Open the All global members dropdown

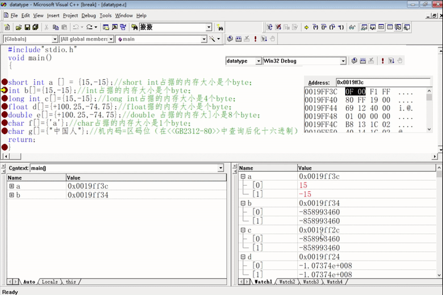click(111, 39)
